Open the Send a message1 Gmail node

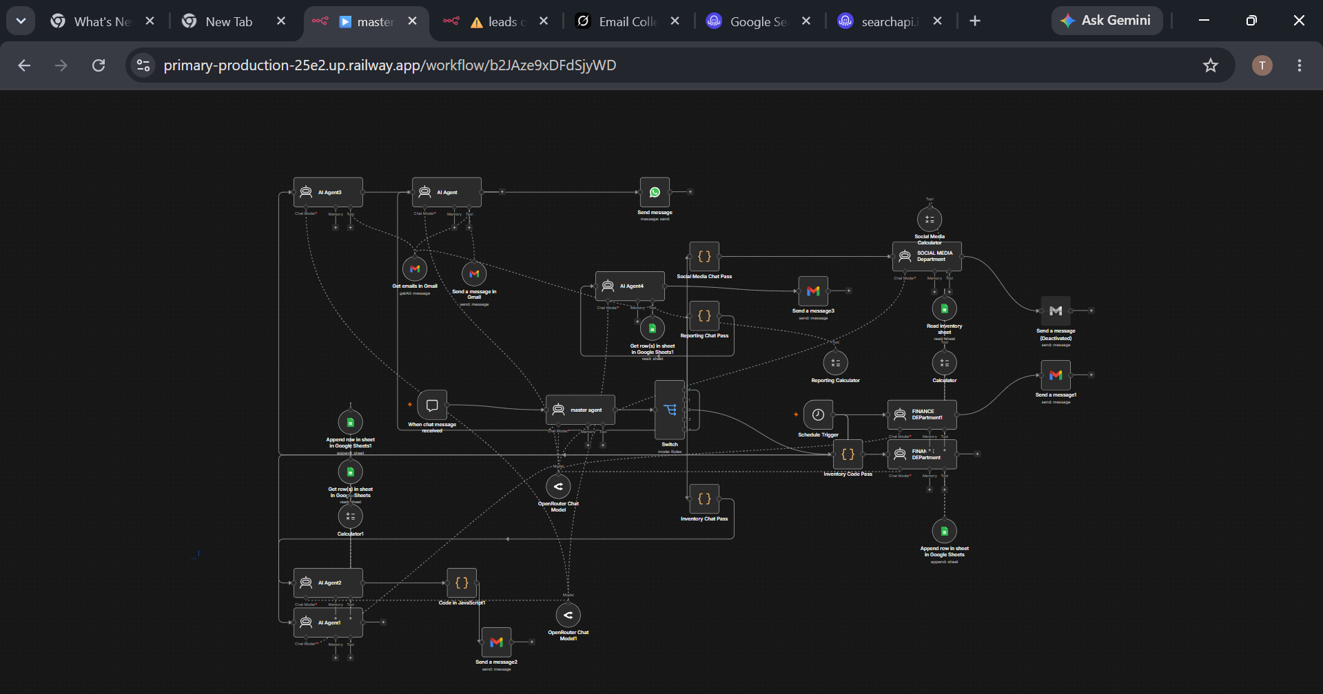point(1056,375)
